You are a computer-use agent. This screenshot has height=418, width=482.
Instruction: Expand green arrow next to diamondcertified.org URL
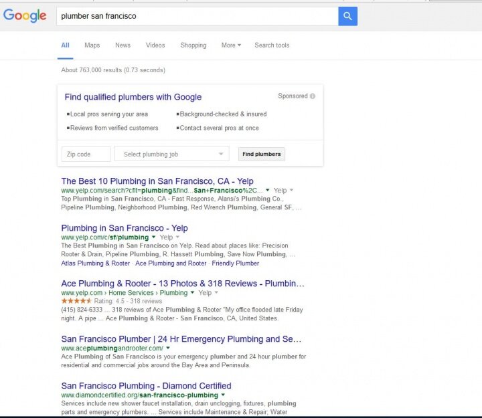(x=223, y=395)
